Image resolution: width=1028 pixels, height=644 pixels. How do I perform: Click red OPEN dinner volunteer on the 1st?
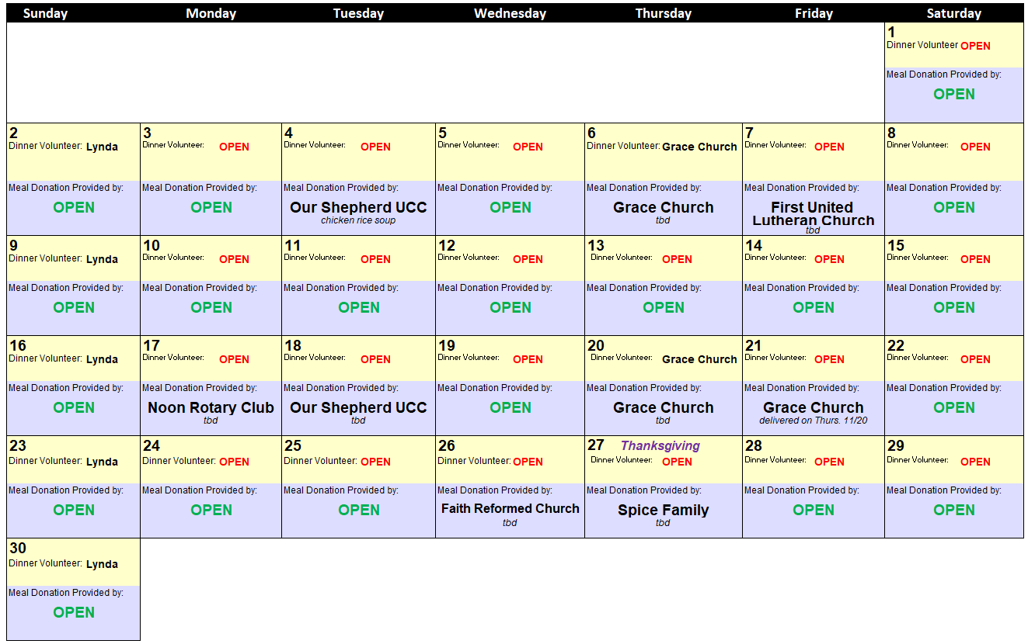click(975, 46)
